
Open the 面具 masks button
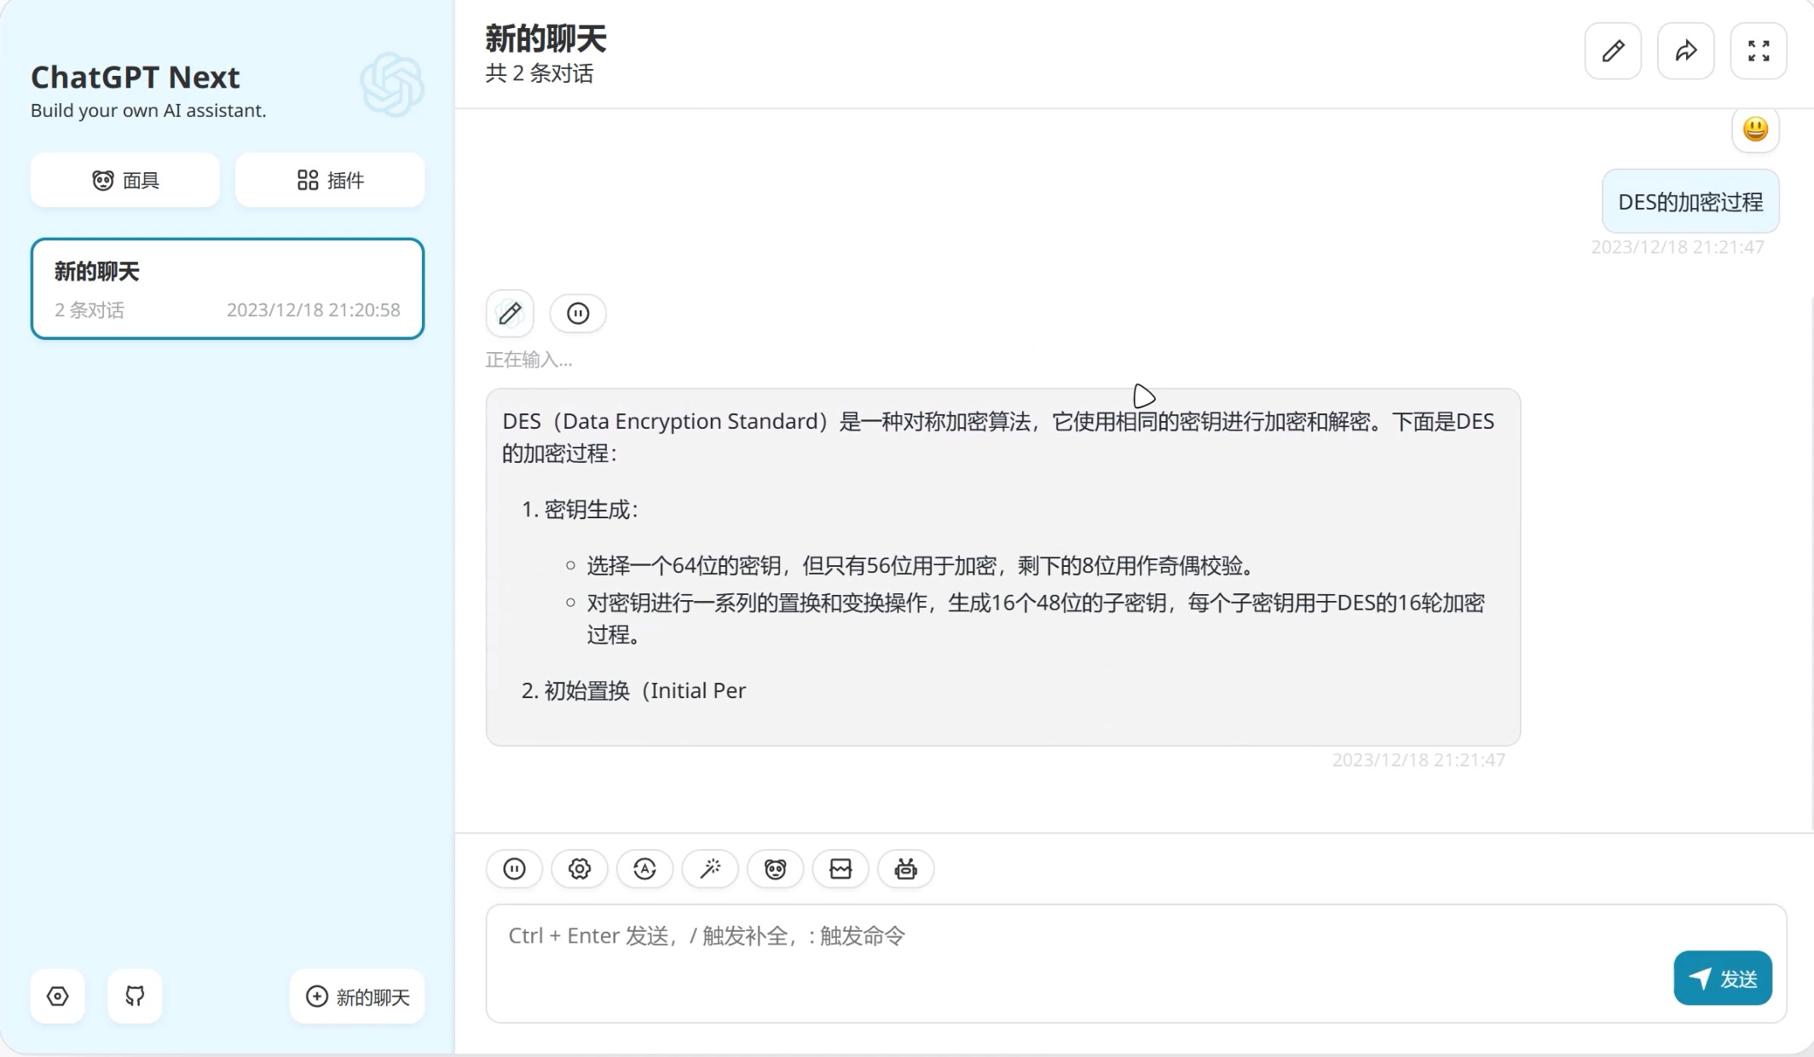click(x=125, y=180)
